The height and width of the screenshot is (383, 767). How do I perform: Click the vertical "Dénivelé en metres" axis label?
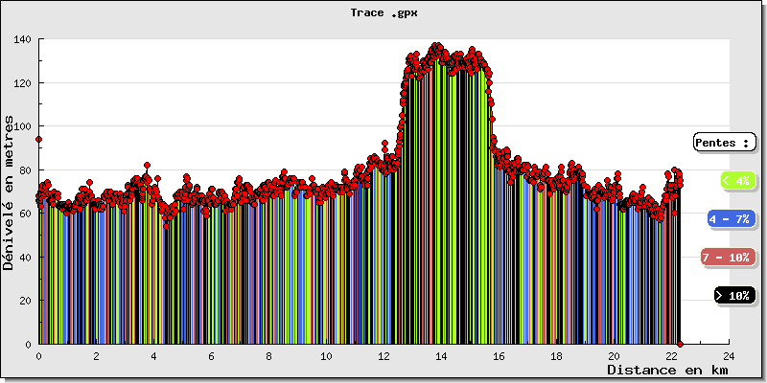tap(10, 191)
